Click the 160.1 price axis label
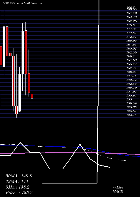 click(x=130, y=56)
